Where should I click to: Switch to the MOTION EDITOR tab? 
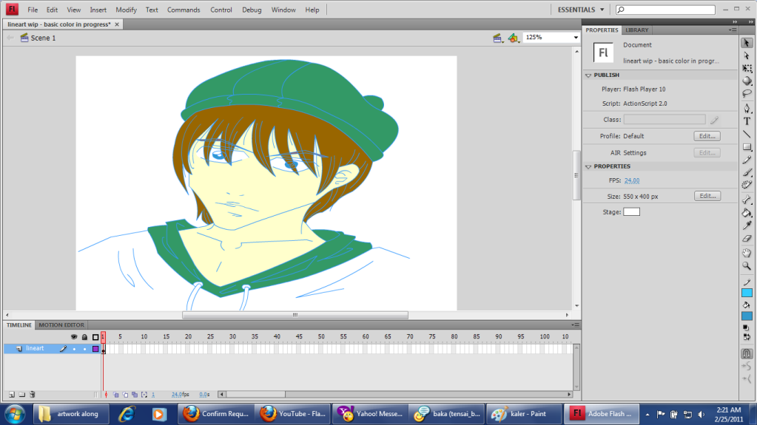pyautogui.click(x=61, y=325)
